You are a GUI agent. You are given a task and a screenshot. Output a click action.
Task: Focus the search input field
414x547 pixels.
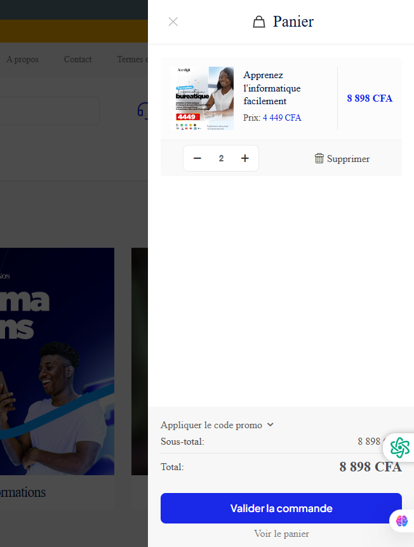[x=50, y=111]
